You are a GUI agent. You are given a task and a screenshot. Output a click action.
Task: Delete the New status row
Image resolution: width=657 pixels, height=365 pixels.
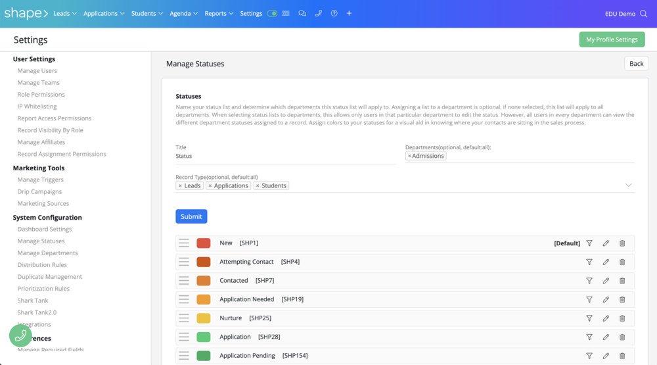622,243
